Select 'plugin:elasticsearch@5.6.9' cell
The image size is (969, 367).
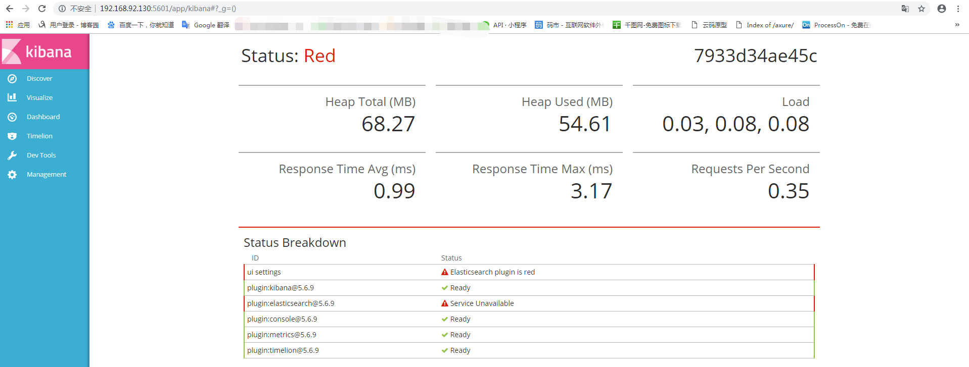click(x=291, y=303)
